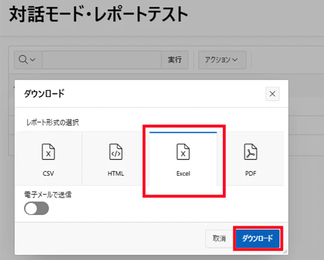Click the レポート形式の選択 label
324x260 pixels.
click(x=53, y=123)
